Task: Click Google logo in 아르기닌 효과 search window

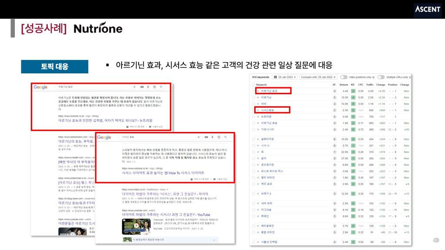Action: point(40,87)
